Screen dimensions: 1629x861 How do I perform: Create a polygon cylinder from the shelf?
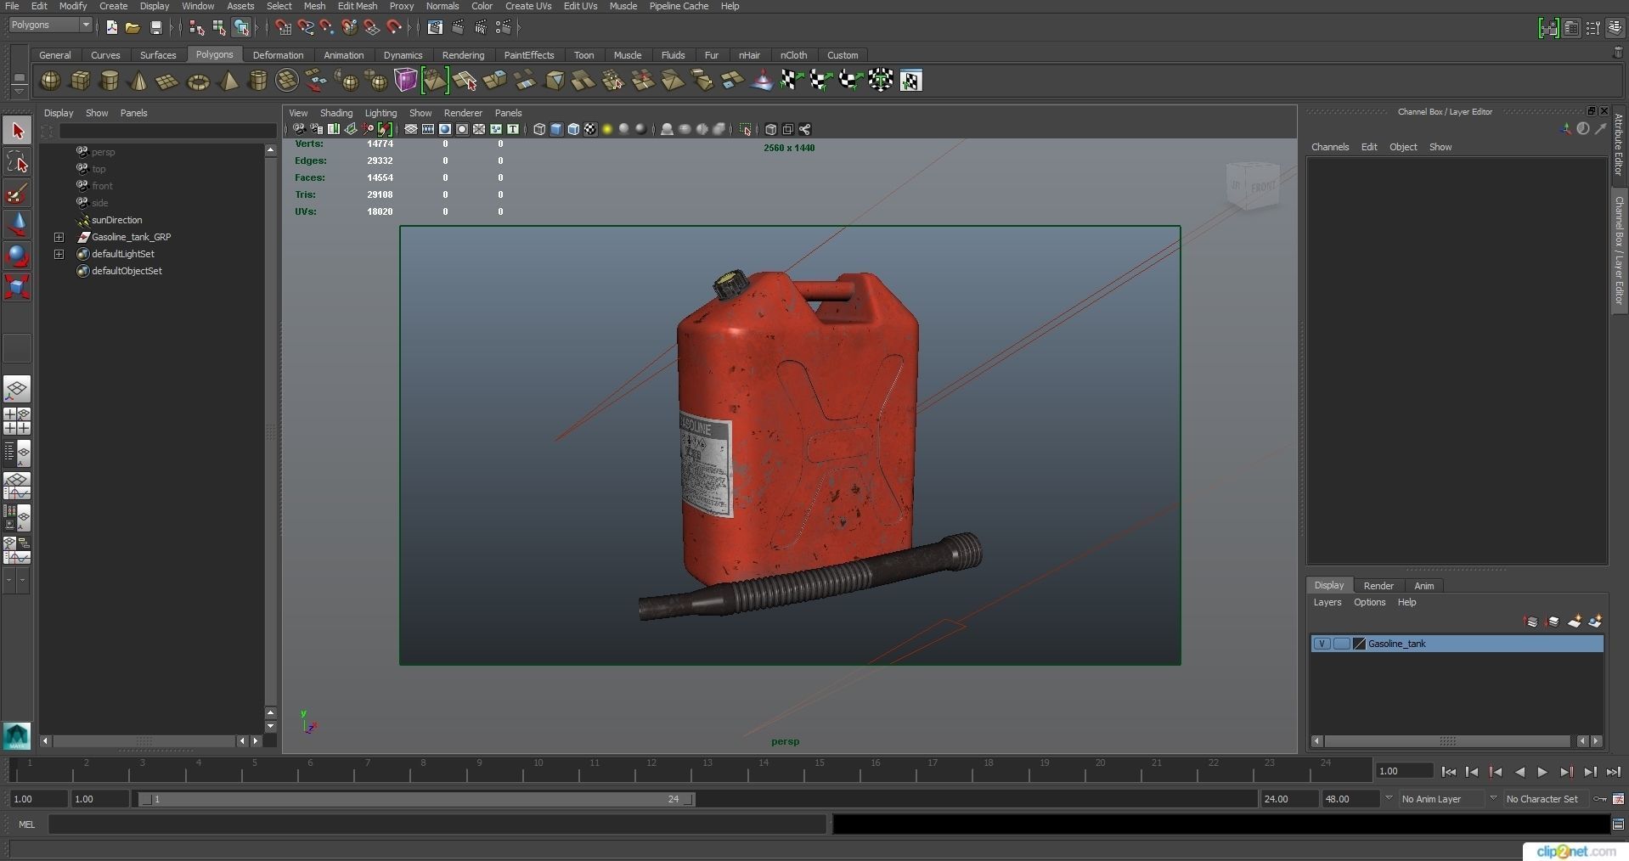110,81
